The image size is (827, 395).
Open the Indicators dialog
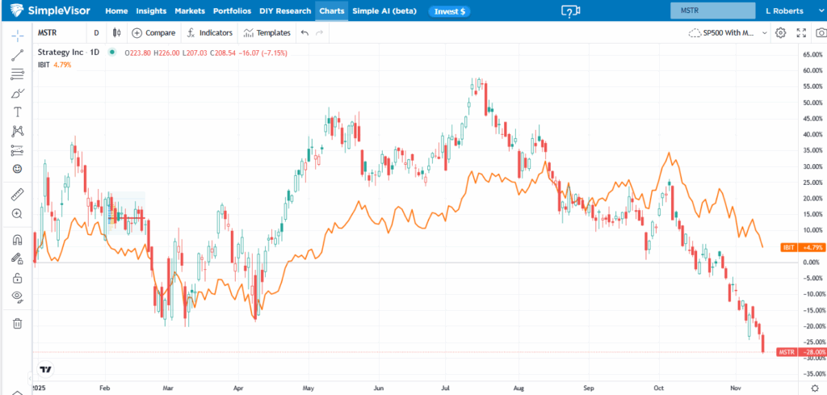tap(210, 32)
